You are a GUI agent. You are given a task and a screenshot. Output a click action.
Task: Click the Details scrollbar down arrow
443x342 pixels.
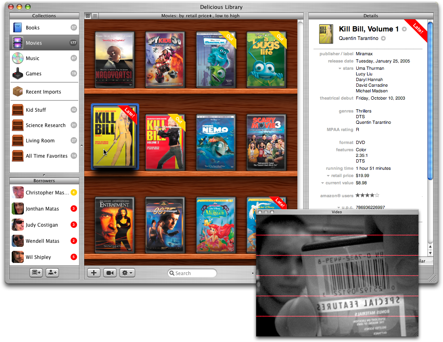[430, 253]
